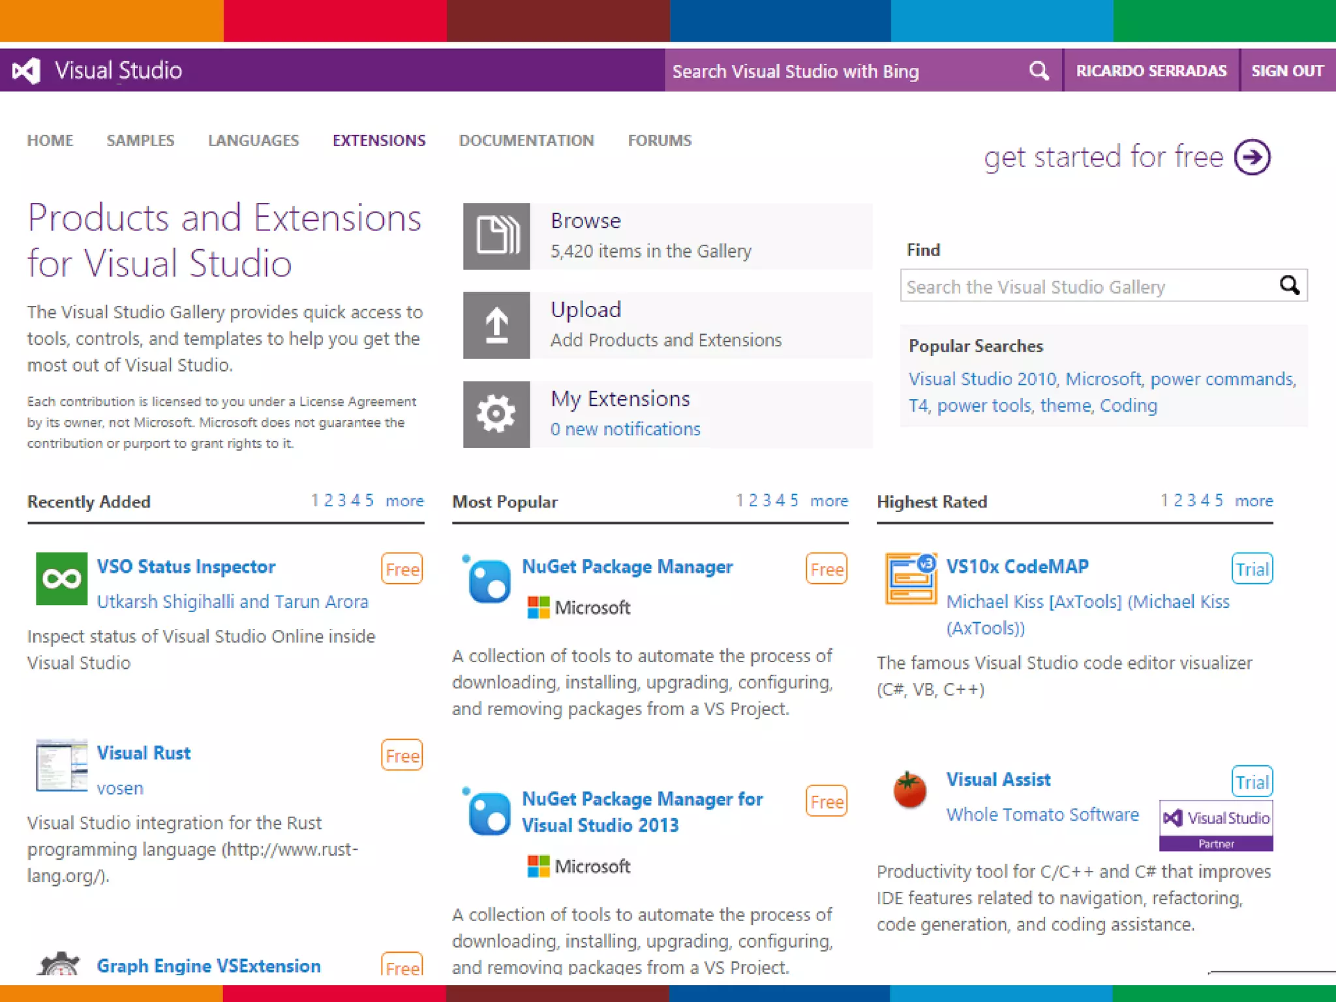Screen dimensions: 1336x1002
Task: Open the Upload link
Action: [586, 310]
